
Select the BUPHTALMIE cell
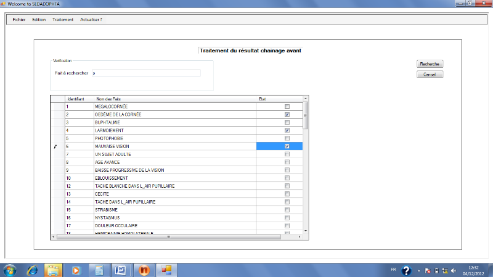(175, 122)
